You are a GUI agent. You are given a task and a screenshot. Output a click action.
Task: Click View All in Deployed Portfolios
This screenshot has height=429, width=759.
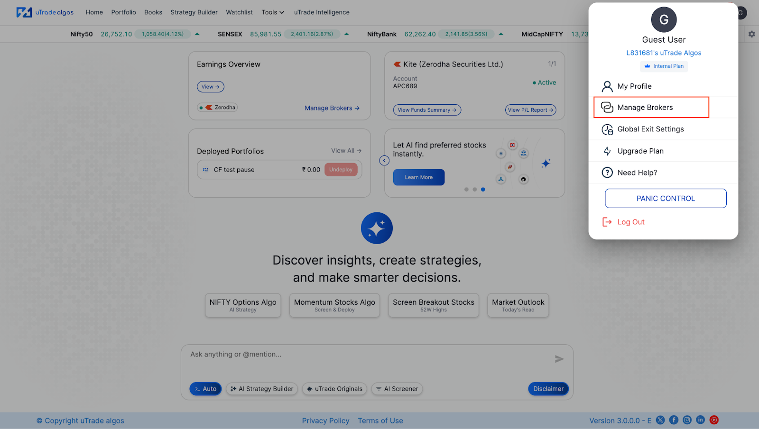pyautogui.click(x=346, y=151)
